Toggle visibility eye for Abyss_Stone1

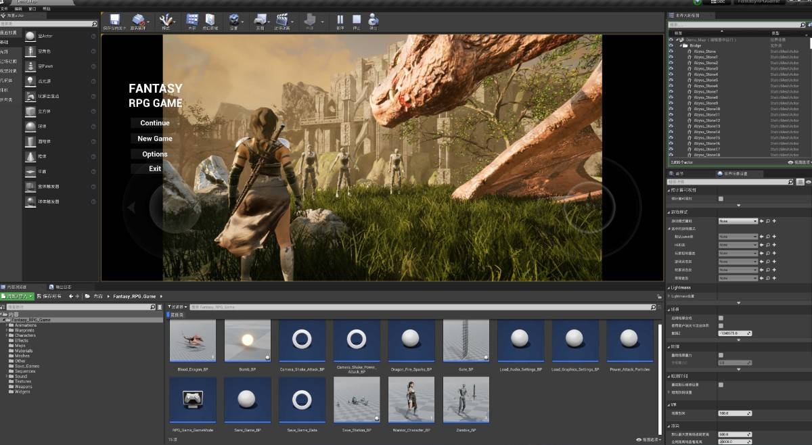point(671,57)
